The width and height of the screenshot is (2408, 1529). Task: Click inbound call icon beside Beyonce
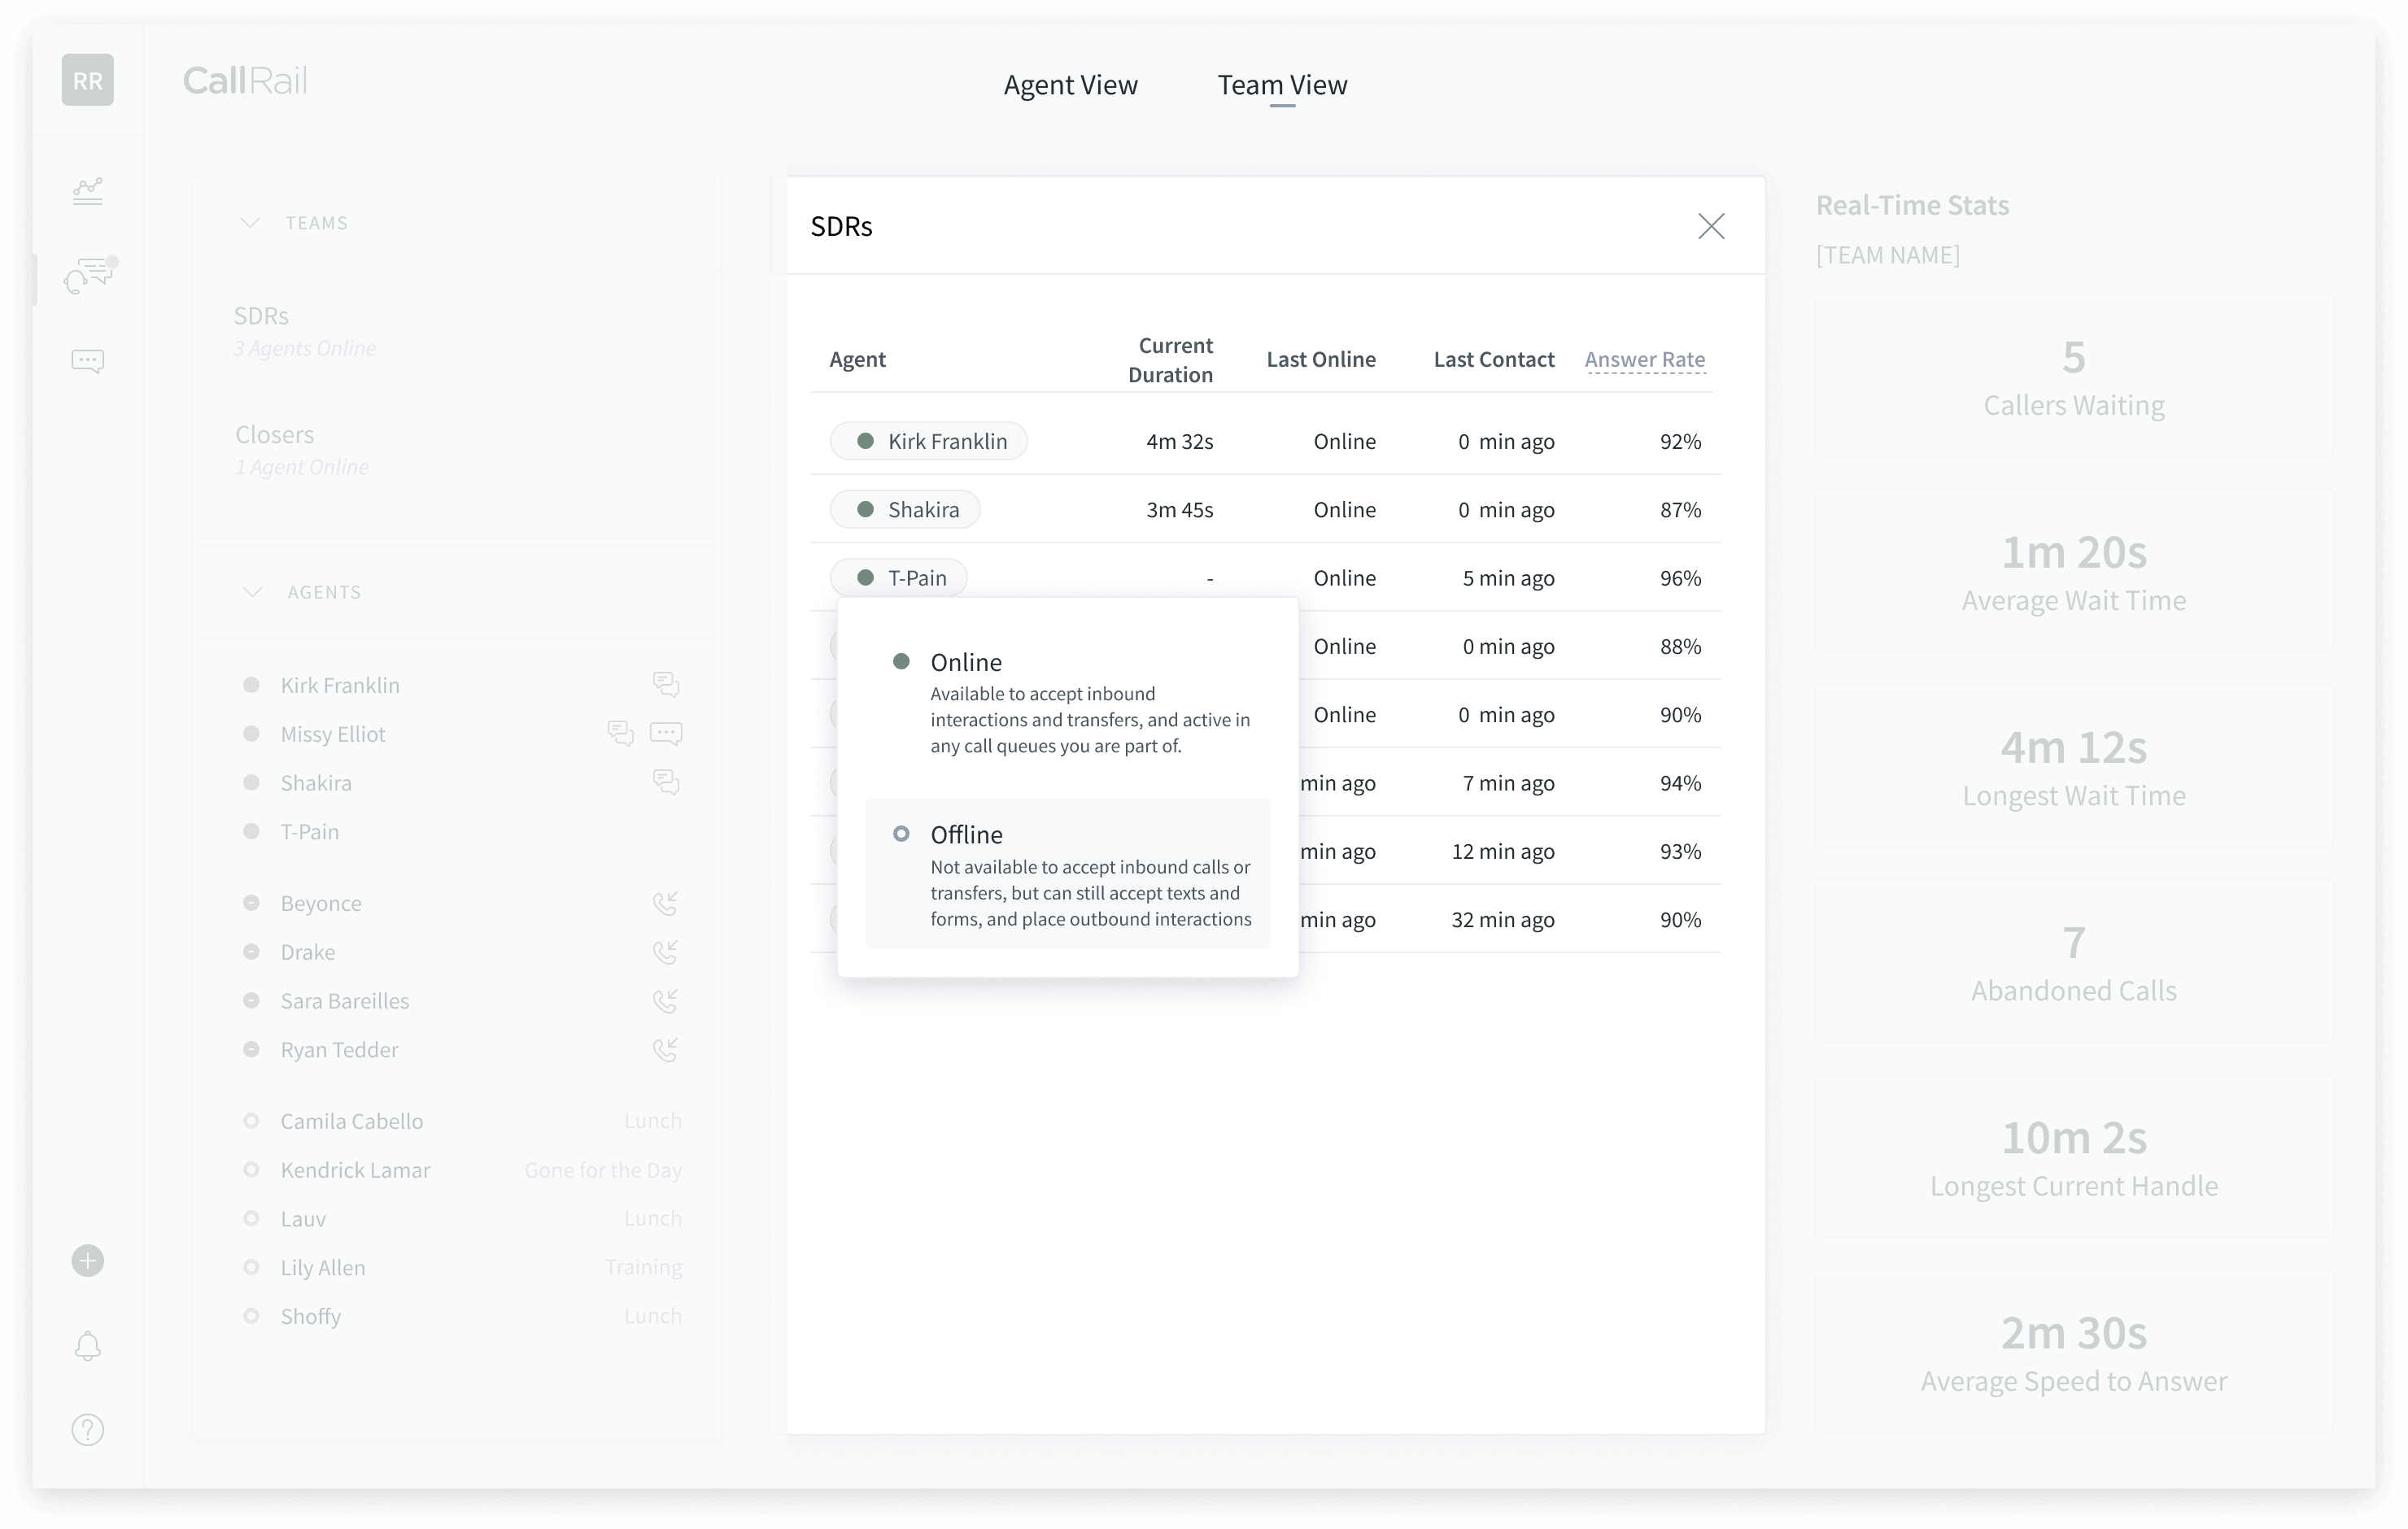666,903
